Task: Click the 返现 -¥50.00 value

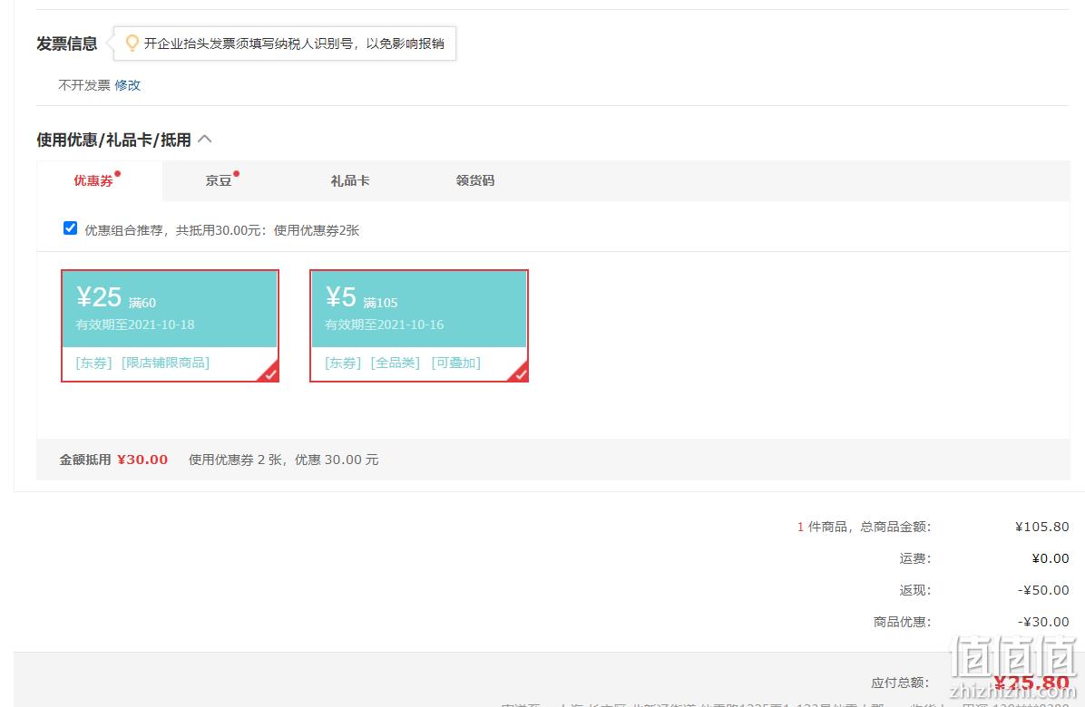Action: 1043,590
